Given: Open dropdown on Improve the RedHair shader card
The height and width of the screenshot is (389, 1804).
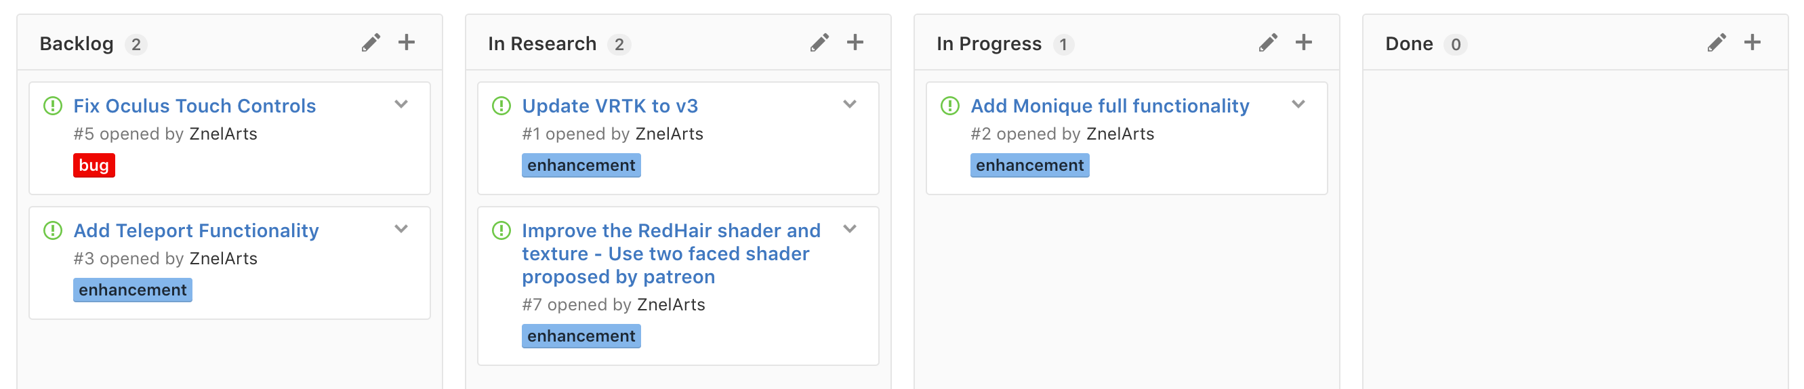Looking at the screenshot, I should point(849,229).
